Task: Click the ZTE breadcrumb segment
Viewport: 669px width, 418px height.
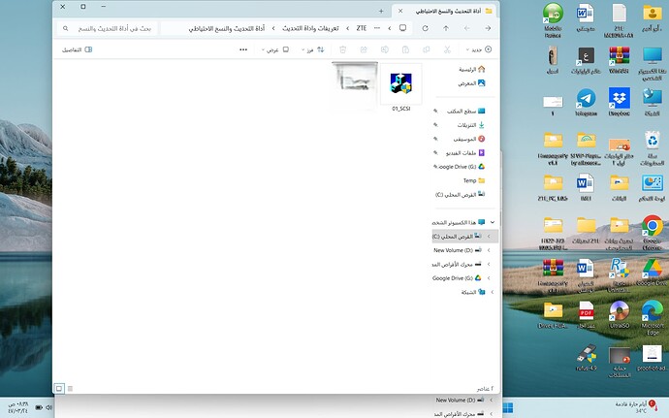Action: (x=362, y=28)
